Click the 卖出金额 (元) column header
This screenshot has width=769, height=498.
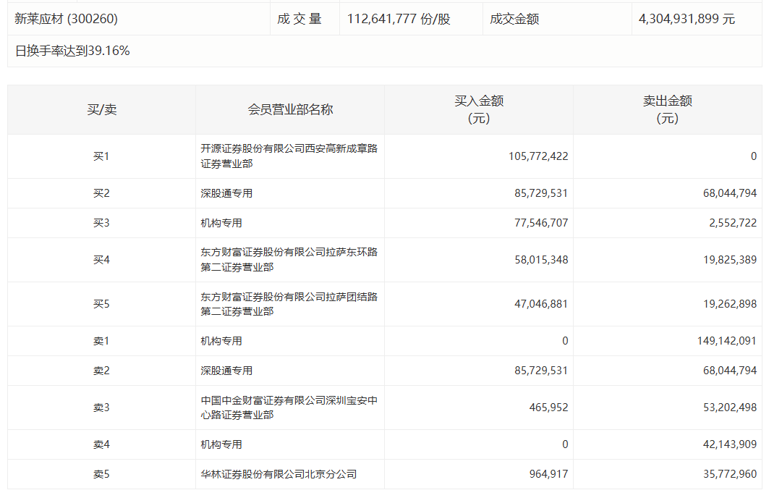[667, 110]
